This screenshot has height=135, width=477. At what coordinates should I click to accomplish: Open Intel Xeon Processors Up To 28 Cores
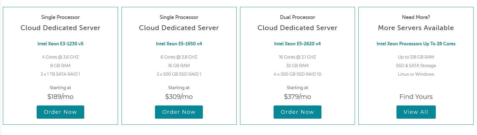click(x=416, y=44)
